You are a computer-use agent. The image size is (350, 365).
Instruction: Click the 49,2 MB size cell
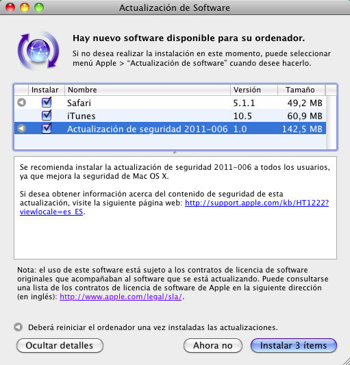[x=305, y=103]
